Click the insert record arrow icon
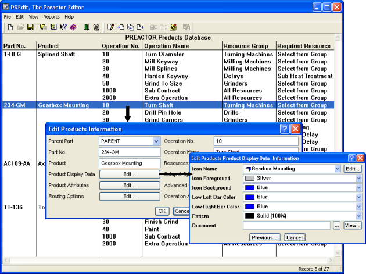 click(121, 27)
